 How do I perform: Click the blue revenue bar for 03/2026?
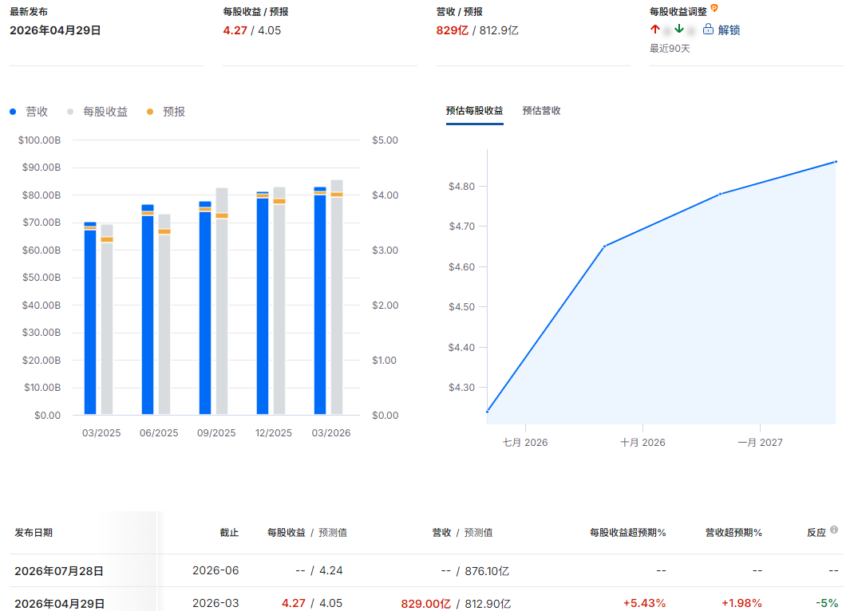coord(320,302)
